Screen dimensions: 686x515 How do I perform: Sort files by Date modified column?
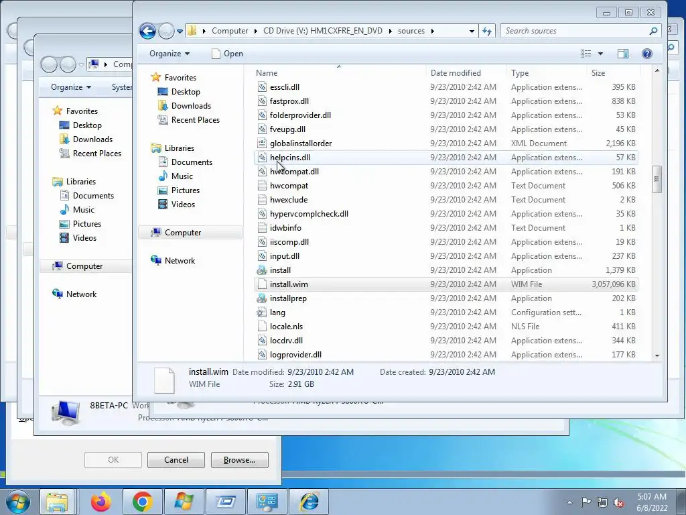coord(456,73)
